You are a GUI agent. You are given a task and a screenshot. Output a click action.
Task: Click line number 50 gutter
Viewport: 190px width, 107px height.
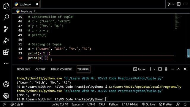coord(20,40)
